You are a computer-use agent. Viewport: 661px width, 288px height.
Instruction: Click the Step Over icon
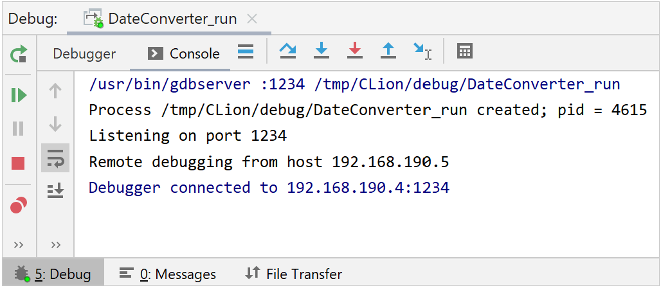pos(287,51)
